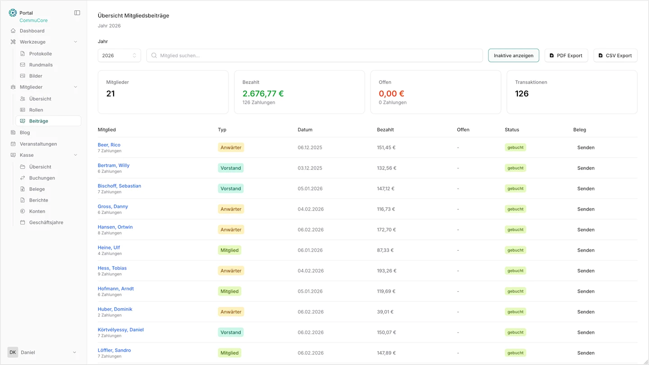Click the PDF Export button
649x365 pixels.
(x=566, y=56)
